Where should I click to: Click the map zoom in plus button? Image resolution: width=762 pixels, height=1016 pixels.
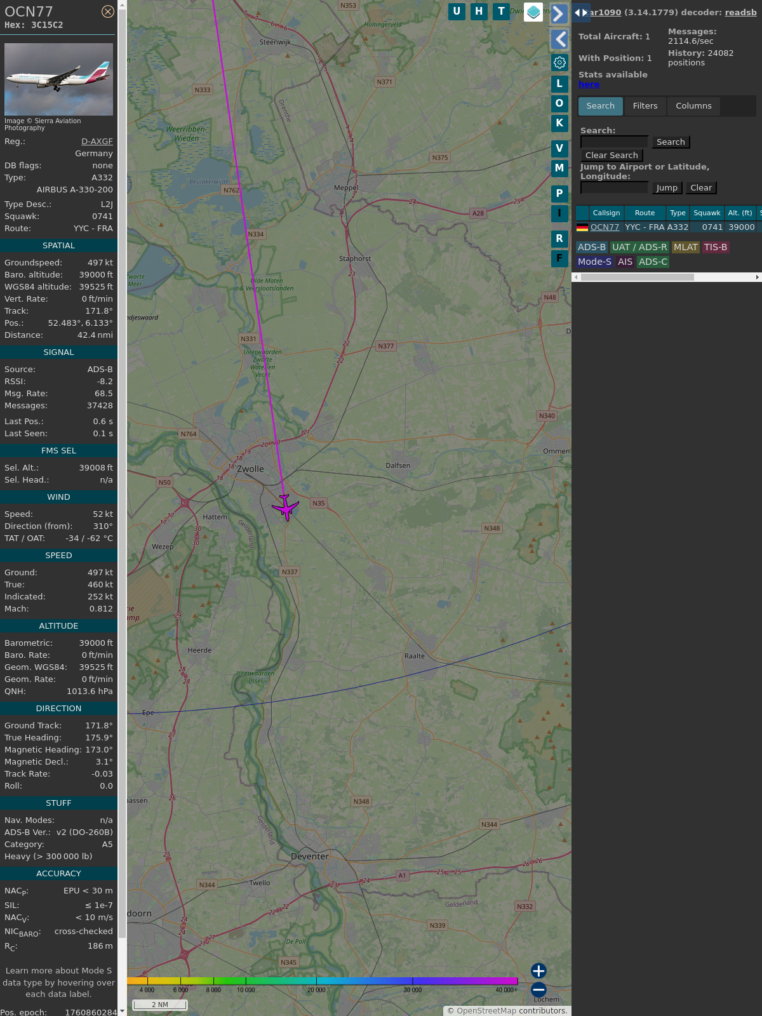(538, 971)
